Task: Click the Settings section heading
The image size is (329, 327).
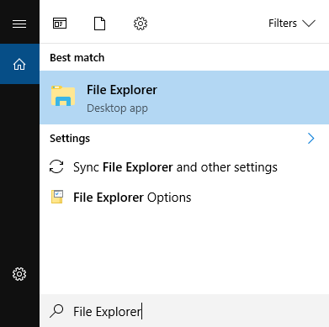Action: (70, 139)
